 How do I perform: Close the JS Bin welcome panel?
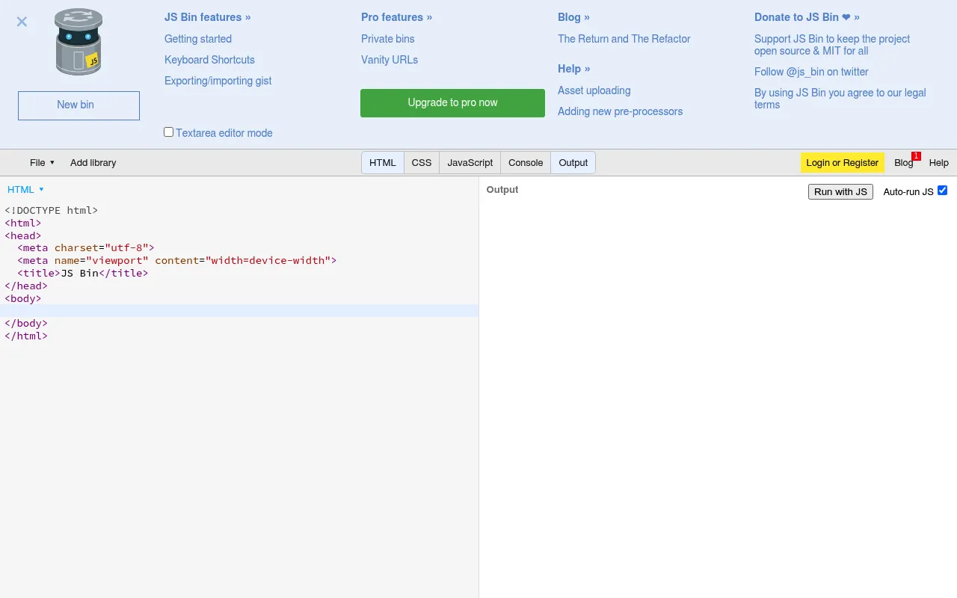(x=22, y=22)
